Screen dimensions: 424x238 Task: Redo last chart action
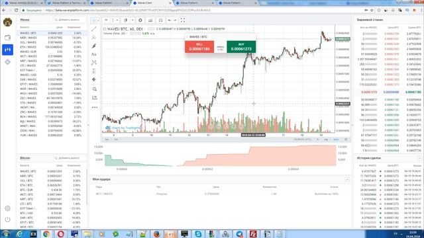click(x=175, y=20)
